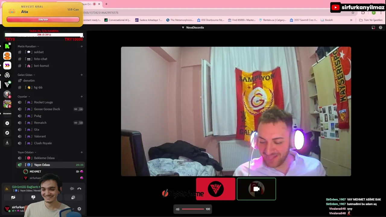Expand hidden bookmarks chevron
The width and height of the screenshot is (386, 217).
click(351, 20)
